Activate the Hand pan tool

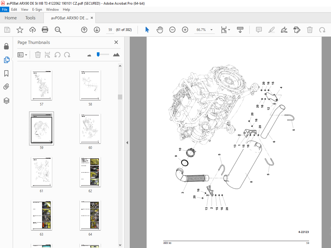pyautogui.click(x=160, y=30)
